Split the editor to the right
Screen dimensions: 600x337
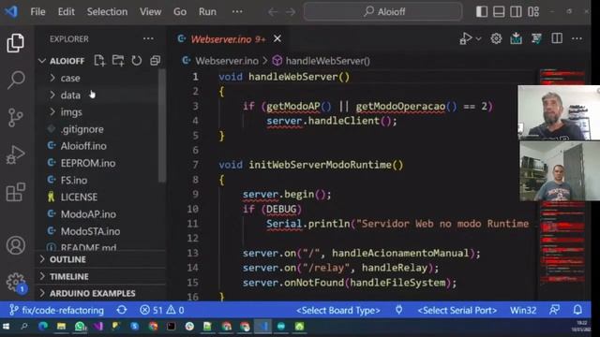557,38
